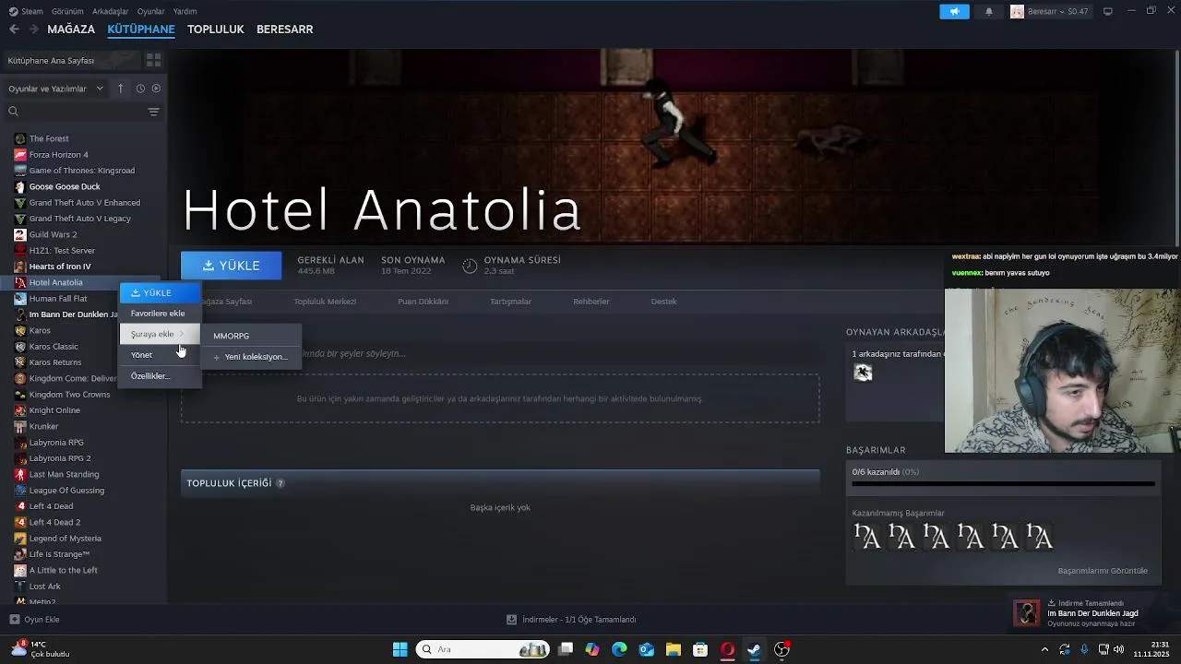The image size is (1181, 664).
Task: Go to the BERESARR profile tab
Action: point(285,30)
